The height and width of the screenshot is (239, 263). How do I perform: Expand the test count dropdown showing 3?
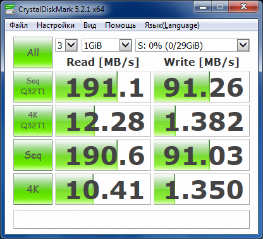(x=71, y=45)
